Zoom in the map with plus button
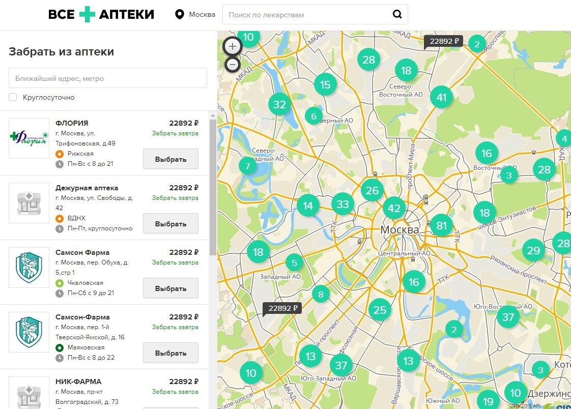Screen dimensions: 571x409 tap(233, 46)
